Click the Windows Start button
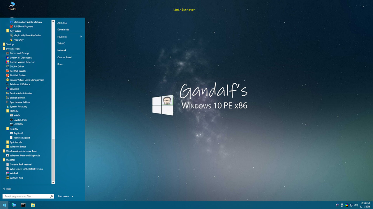373x209 pixels. coord(5,205)
